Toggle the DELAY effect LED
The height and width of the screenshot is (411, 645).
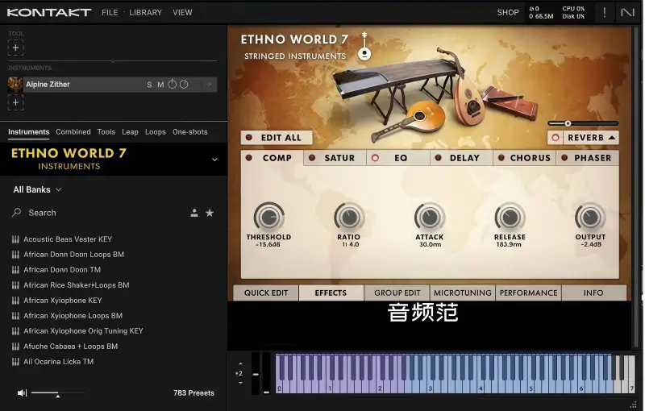tap(438, 158)
